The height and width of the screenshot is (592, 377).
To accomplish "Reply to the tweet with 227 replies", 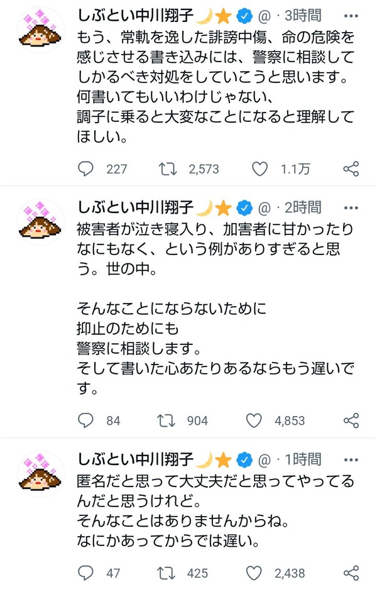I will [x=85, y=168].
